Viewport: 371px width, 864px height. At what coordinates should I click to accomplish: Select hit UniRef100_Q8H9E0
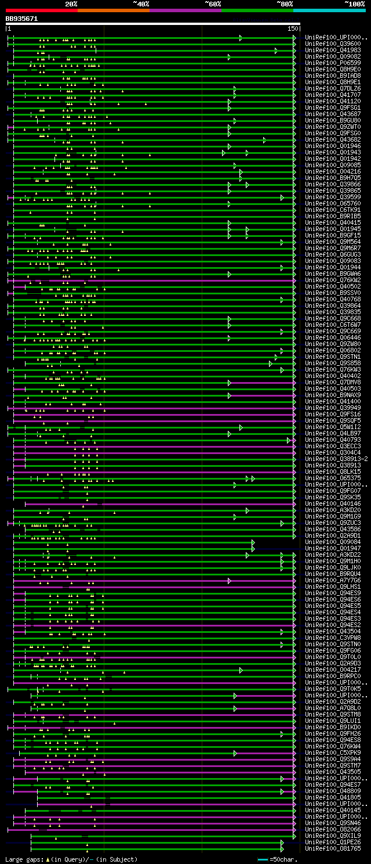[x=333, y=70]
